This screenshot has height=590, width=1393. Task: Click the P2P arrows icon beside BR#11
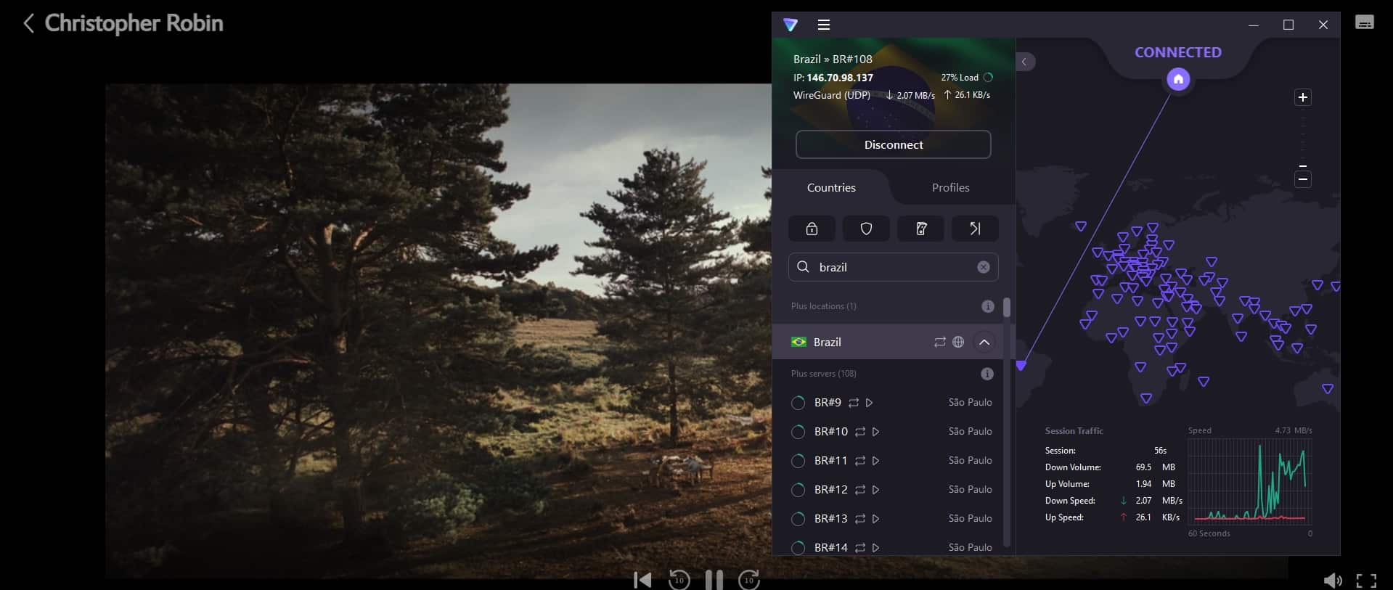coord(860,460)
